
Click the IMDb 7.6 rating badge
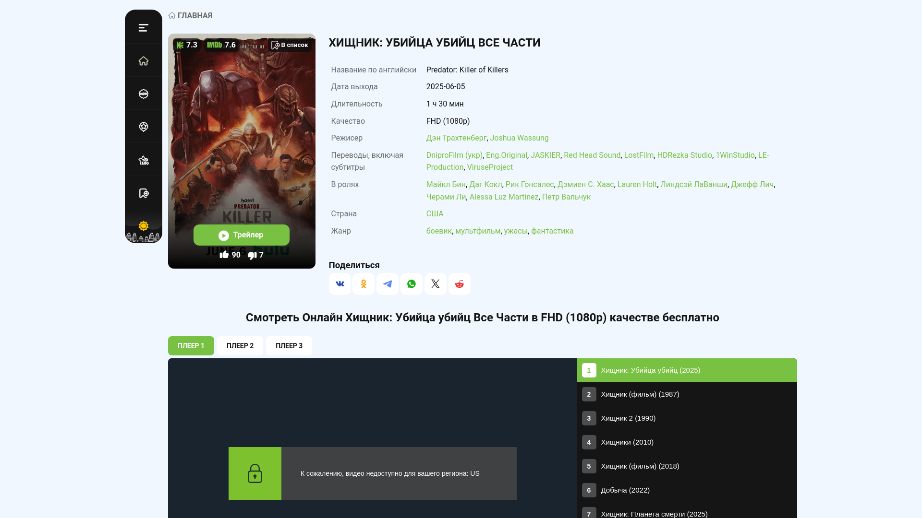click(x=221, y=45)
